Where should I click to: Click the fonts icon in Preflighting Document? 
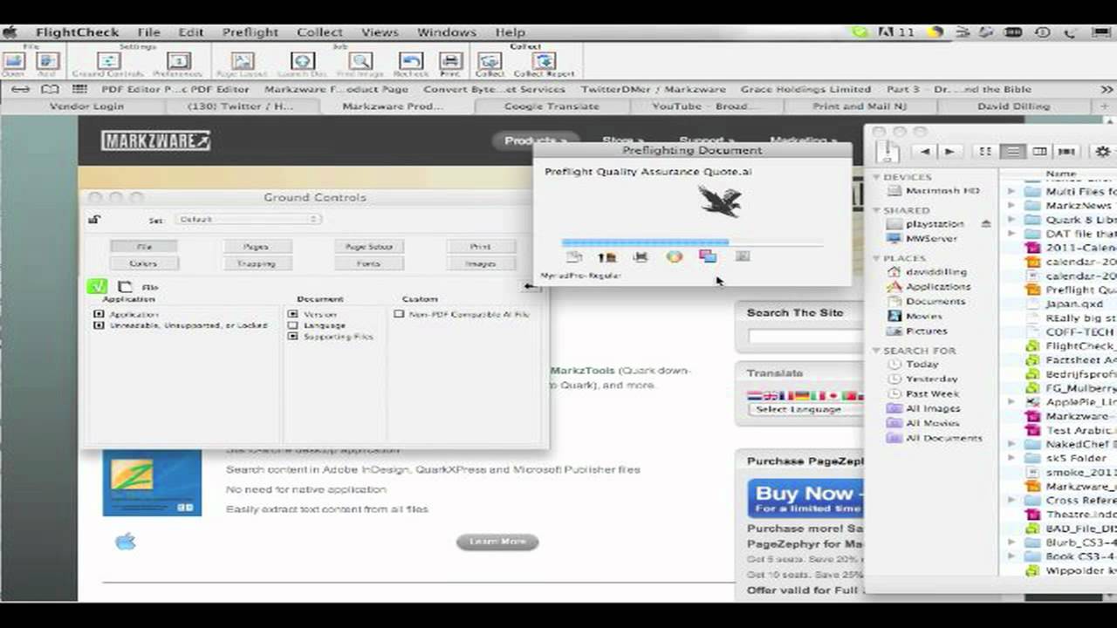tap(606, 256)
